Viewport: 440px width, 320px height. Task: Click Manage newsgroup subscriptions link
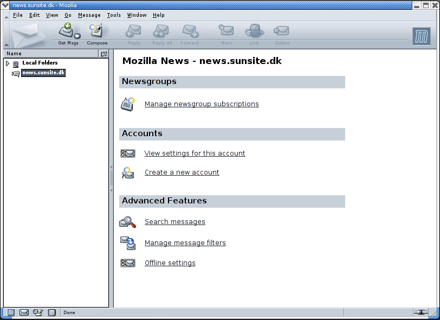[202, 104]
